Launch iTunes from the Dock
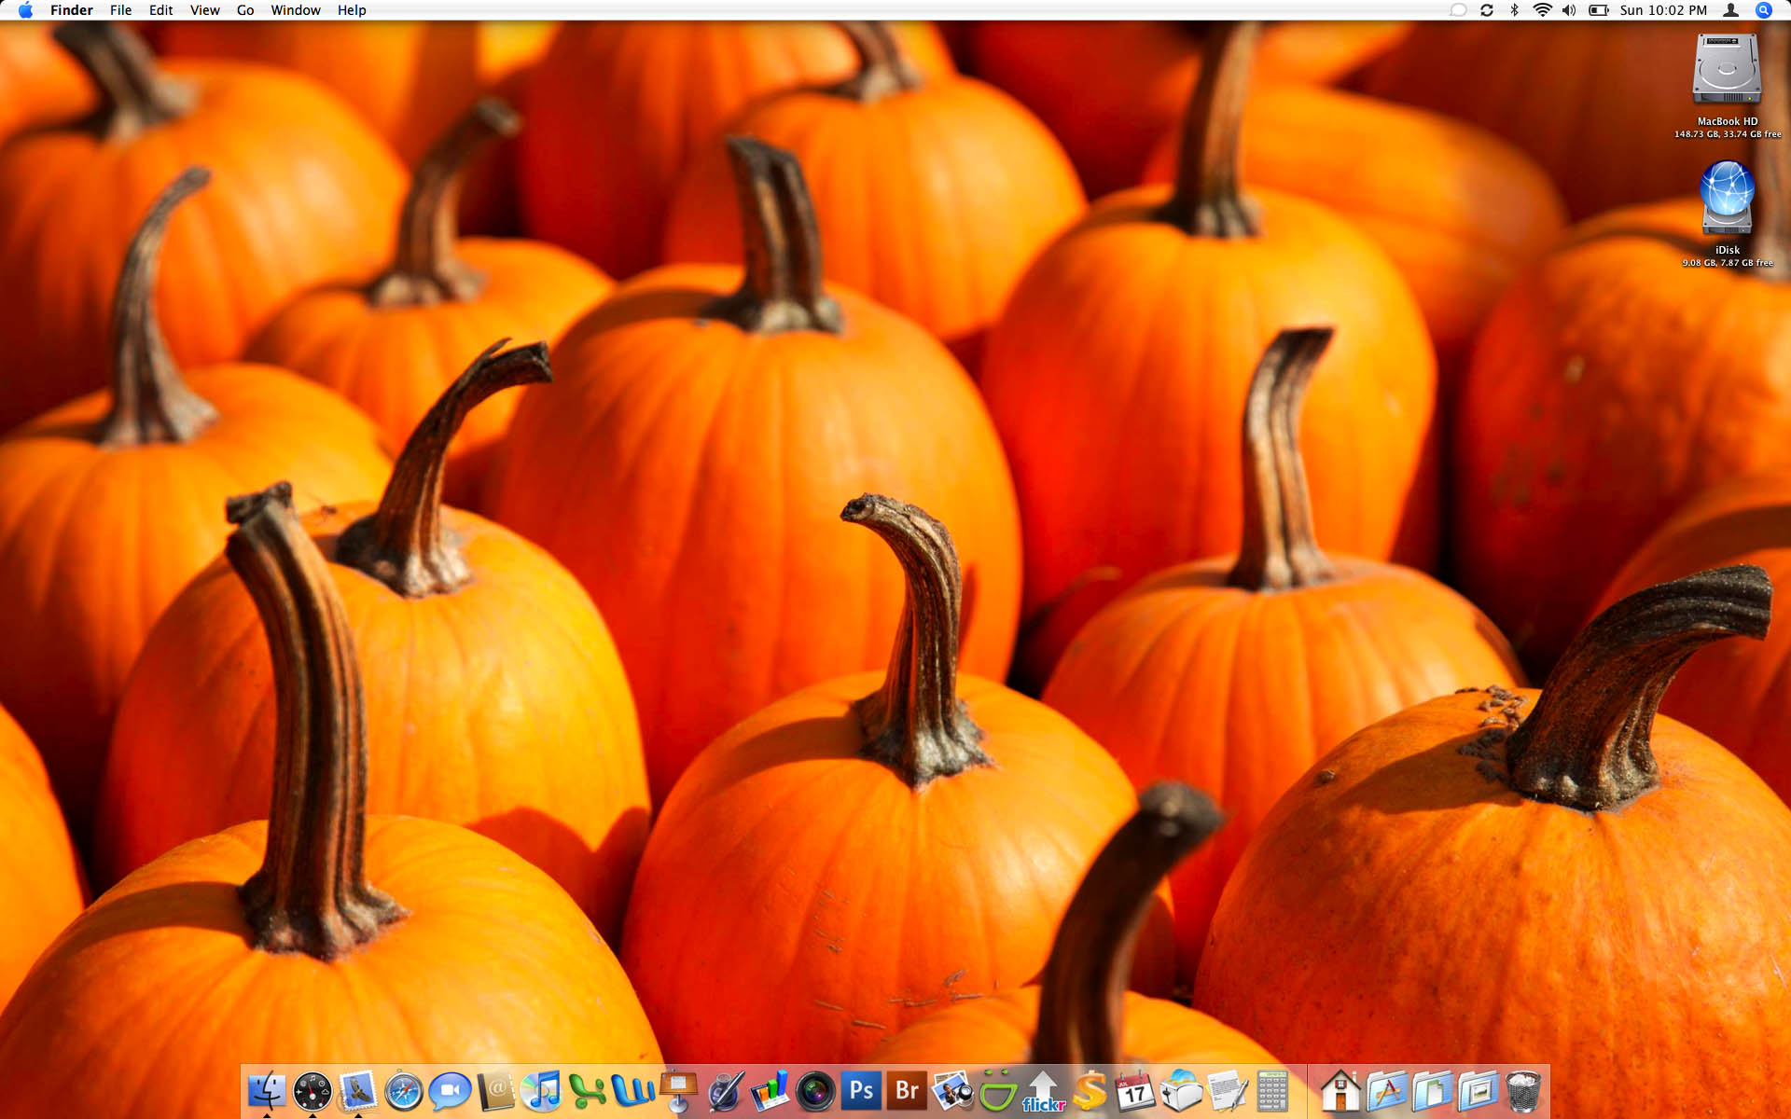 click(541, 1090)
